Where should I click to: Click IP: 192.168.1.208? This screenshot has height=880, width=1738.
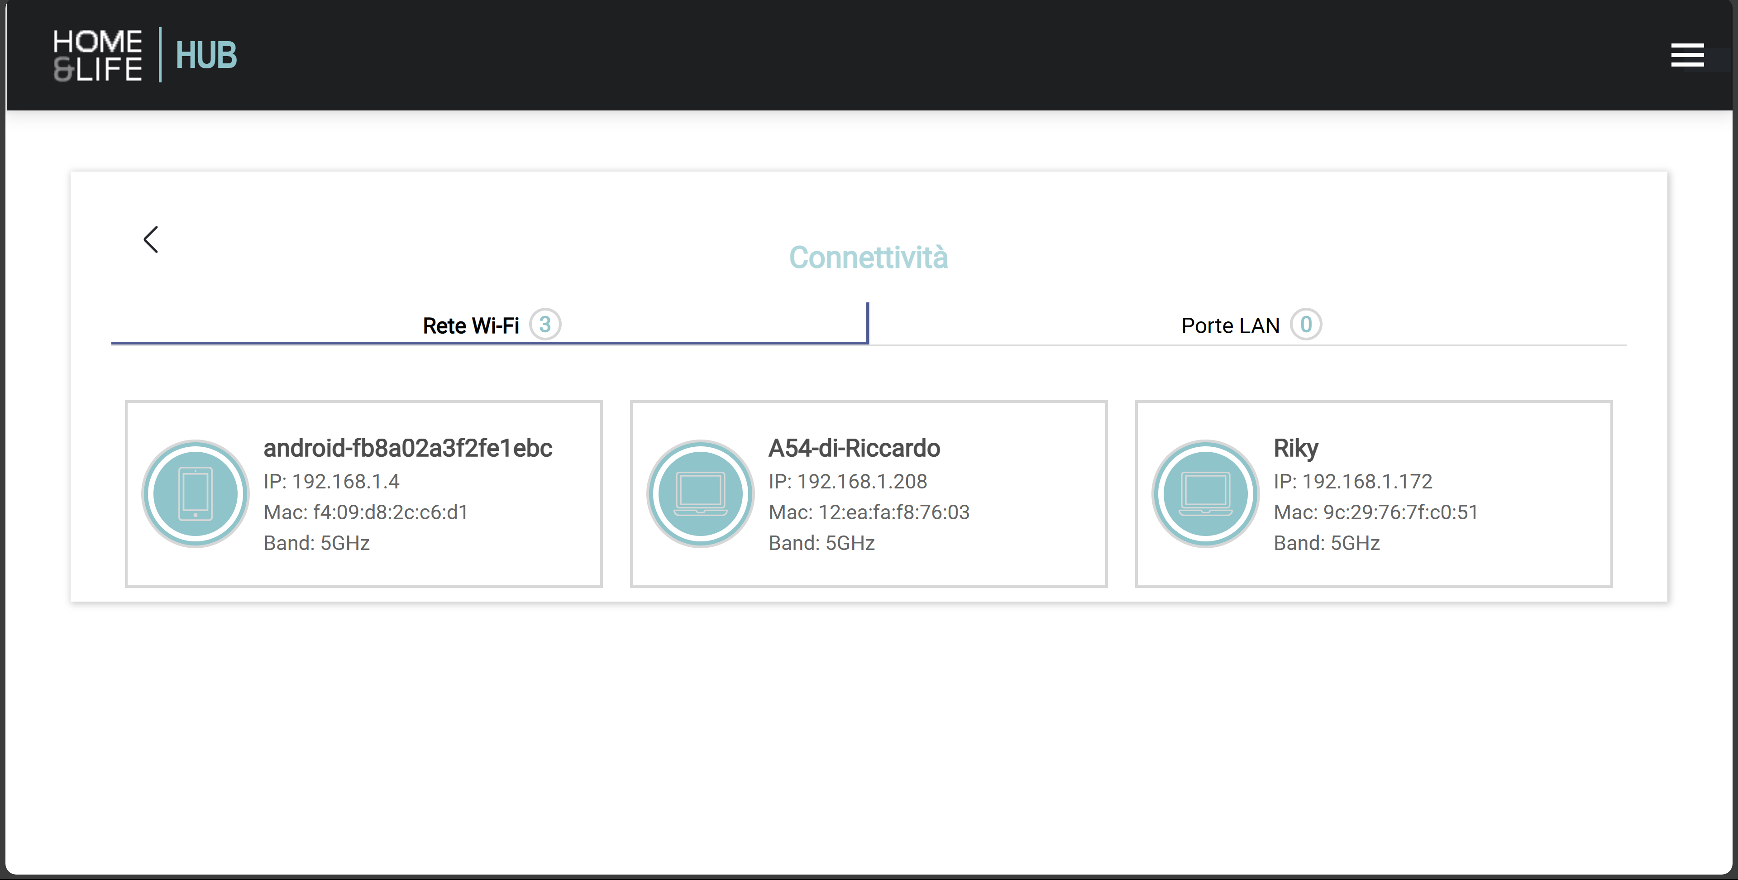point(847,481)
